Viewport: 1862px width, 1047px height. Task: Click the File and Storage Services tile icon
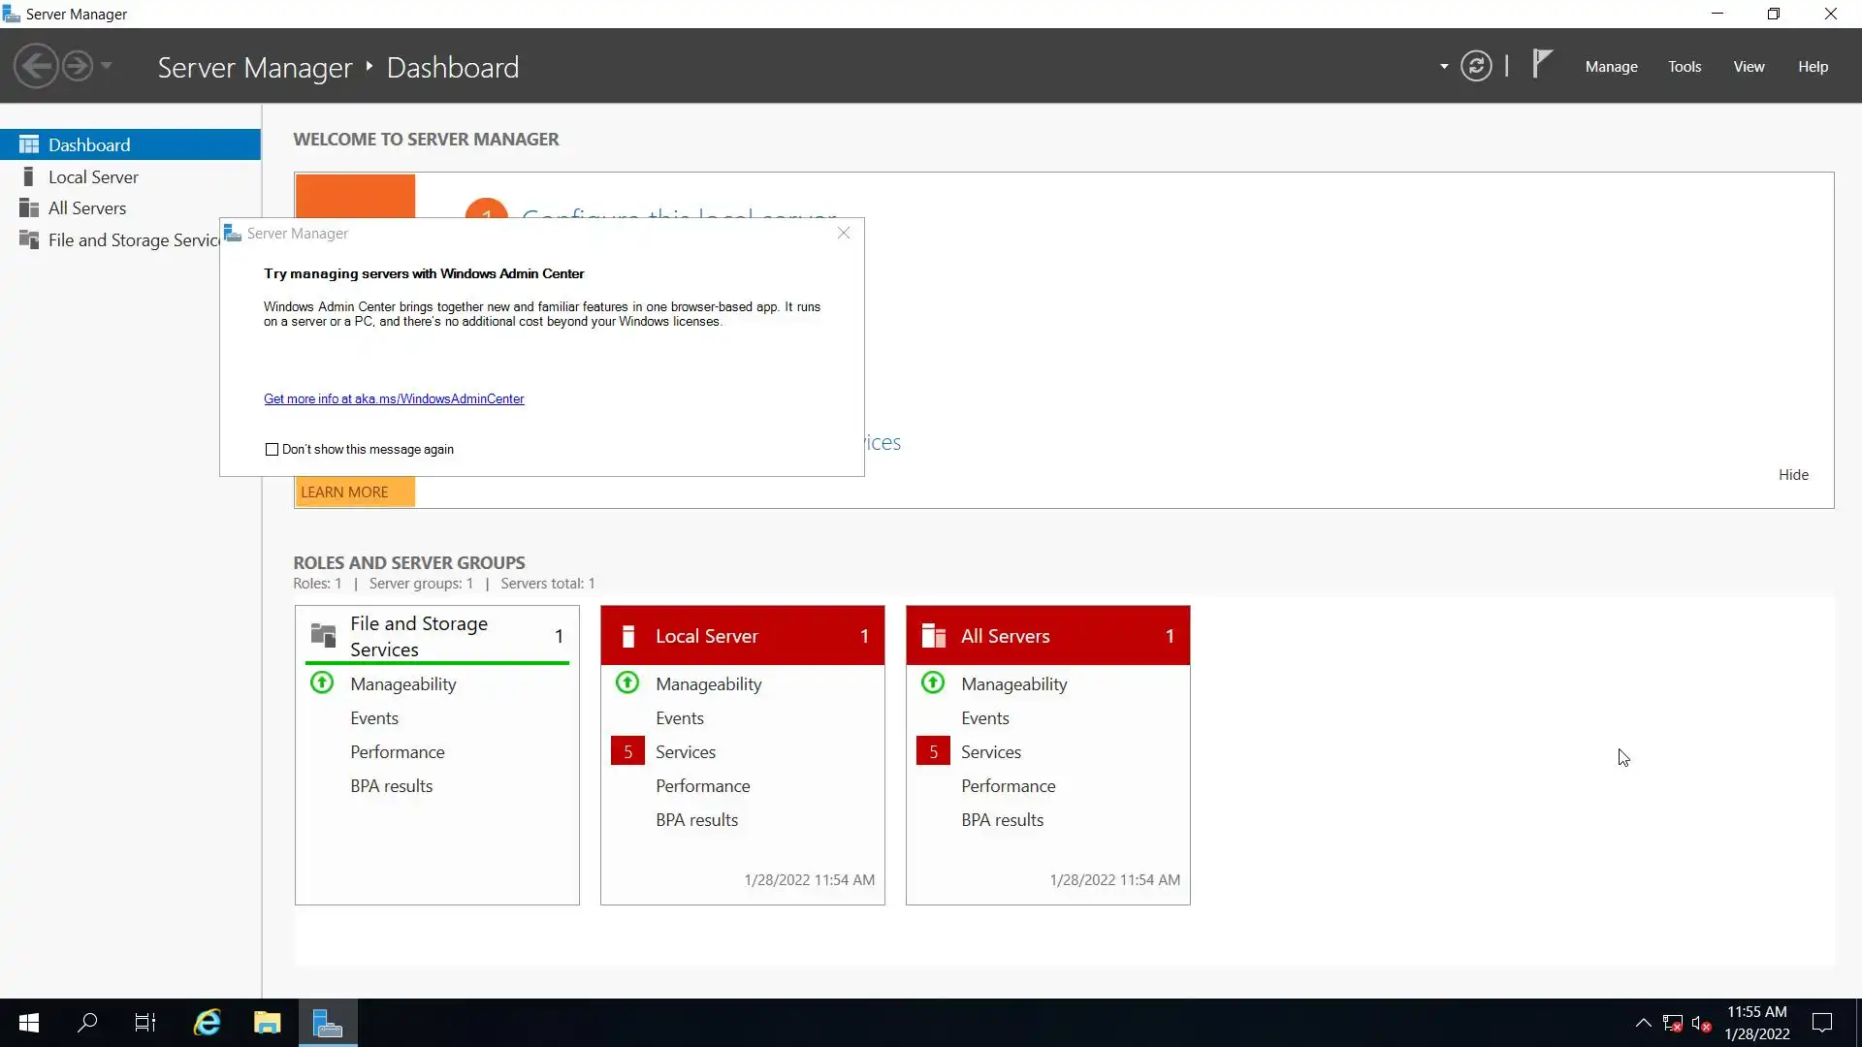pyautogui.click(x=323, y=635)
